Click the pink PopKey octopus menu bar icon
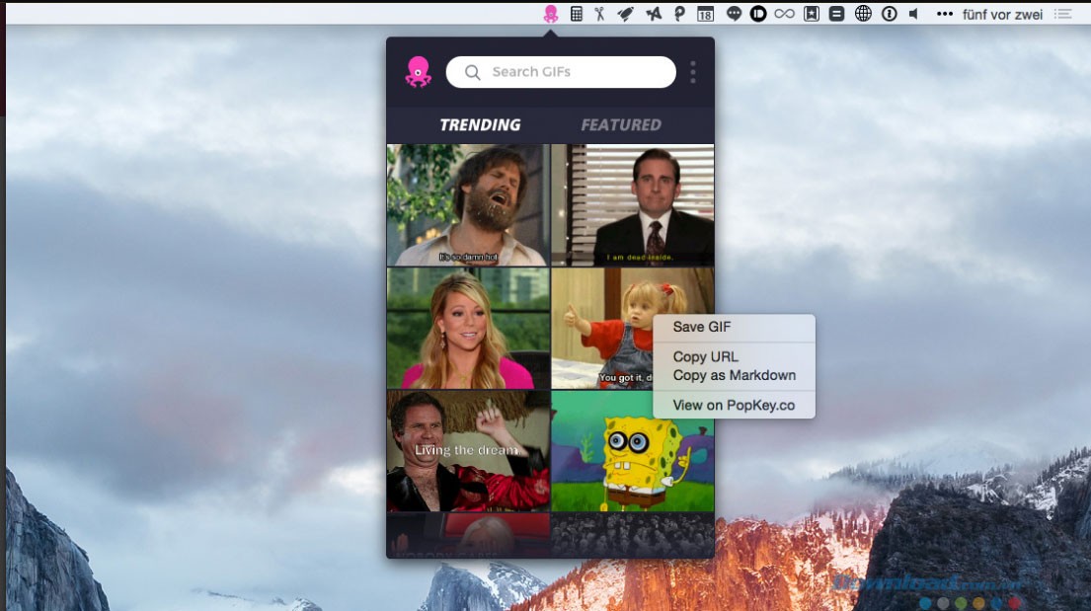The height and width of the screenshot is (611, 1091). tap(551, 14)
